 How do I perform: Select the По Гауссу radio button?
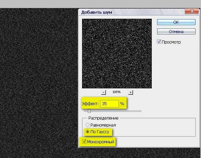pyautogui.click(x=87, y=132)
